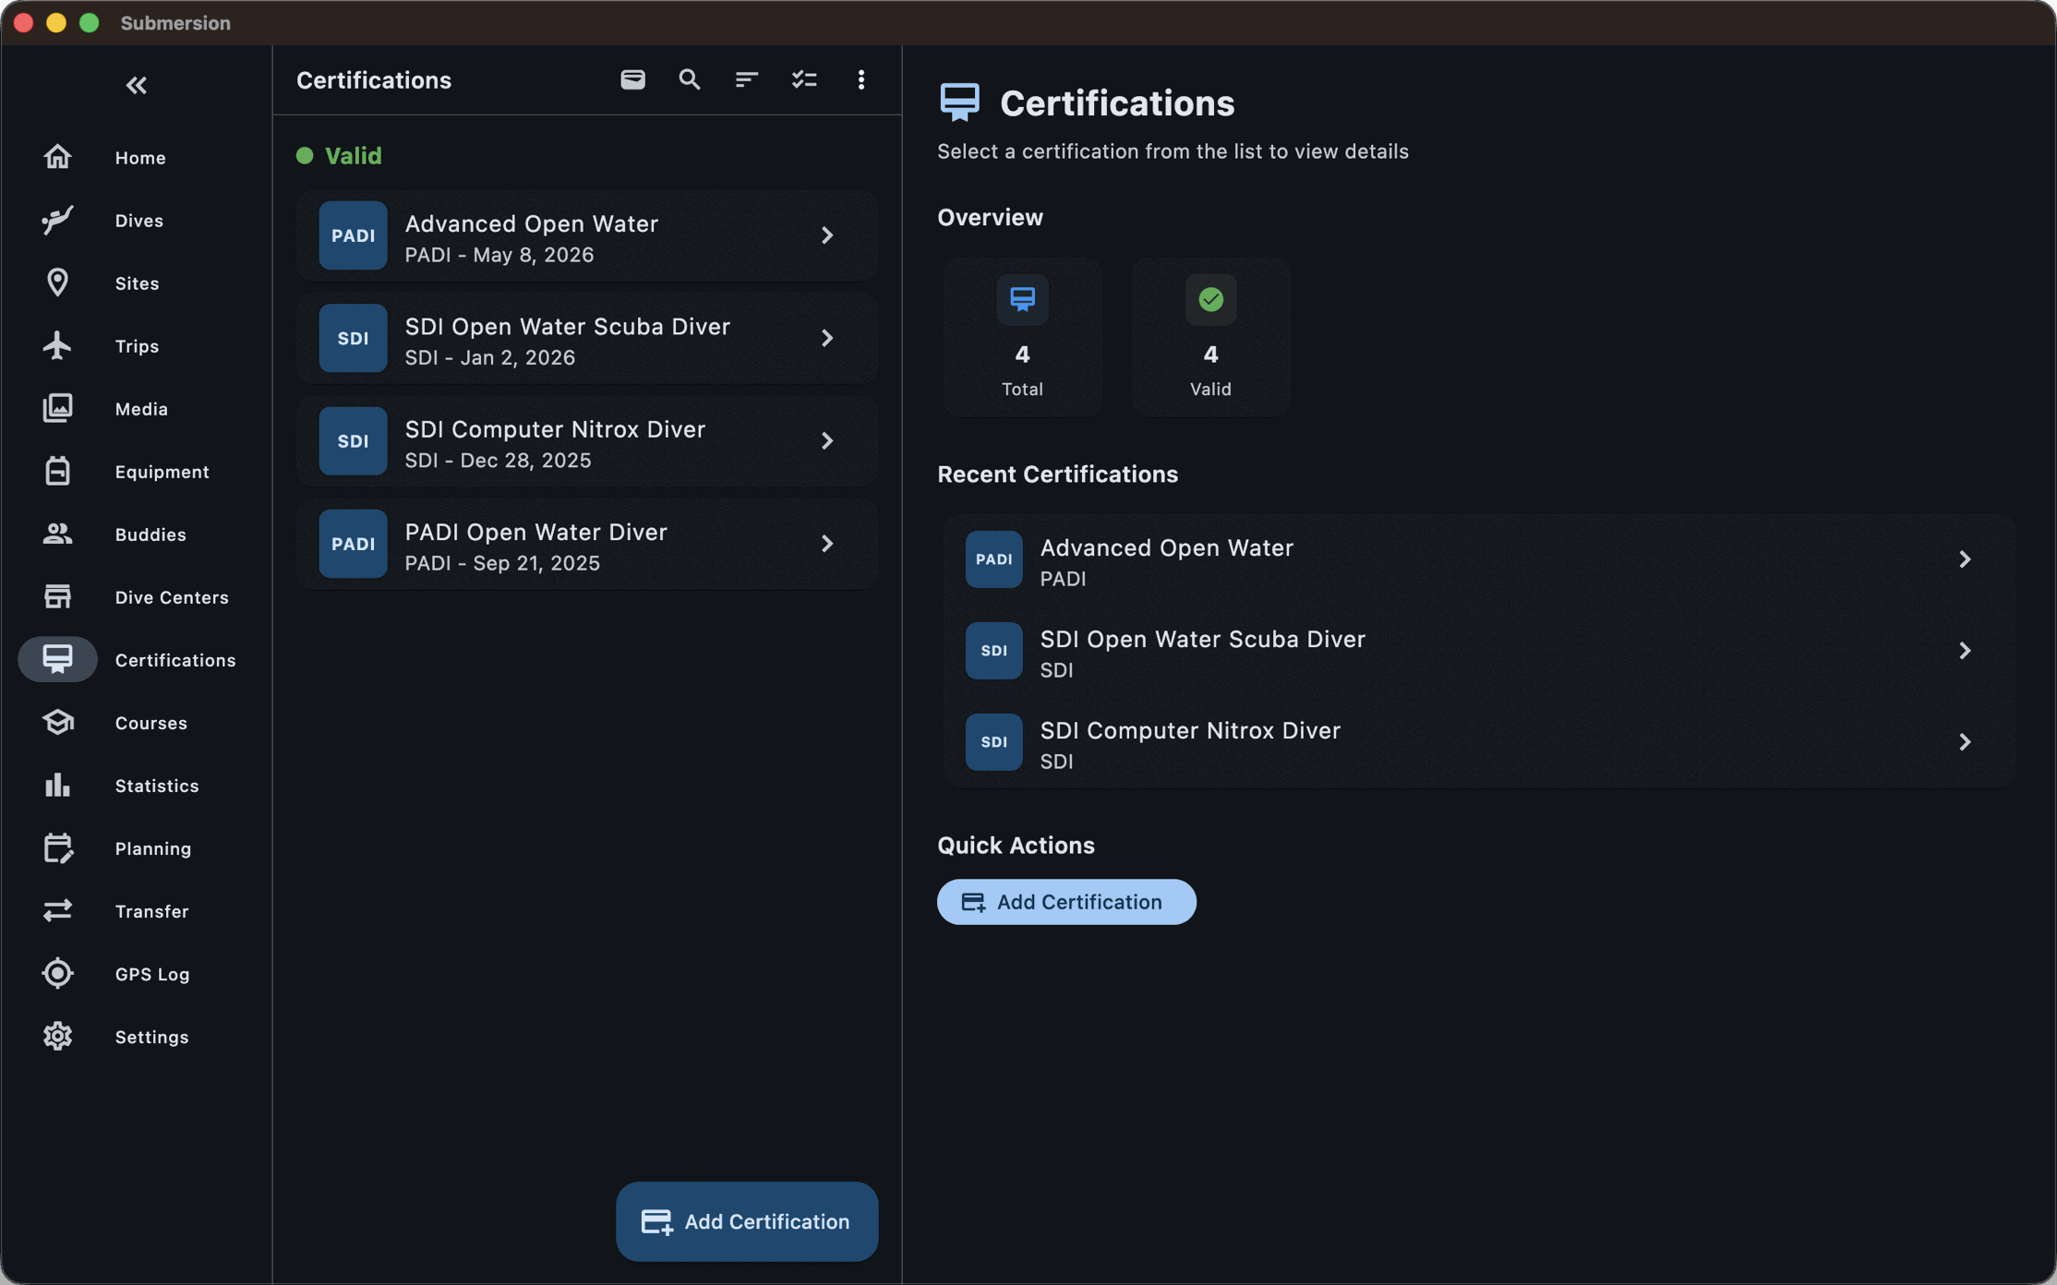Go to Planning menu label
The height and width of the screenshot is (1285, 2057).
(153, 848)
